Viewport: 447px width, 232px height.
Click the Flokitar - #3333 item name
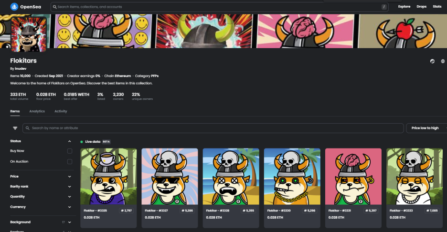(x=401, y=211)
